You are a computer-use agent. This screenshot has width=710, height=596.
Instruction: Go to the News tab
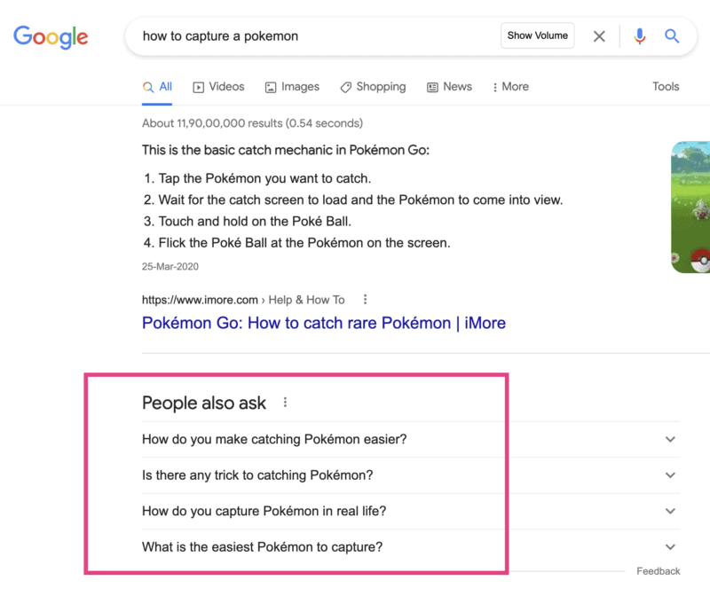point(449,87)
